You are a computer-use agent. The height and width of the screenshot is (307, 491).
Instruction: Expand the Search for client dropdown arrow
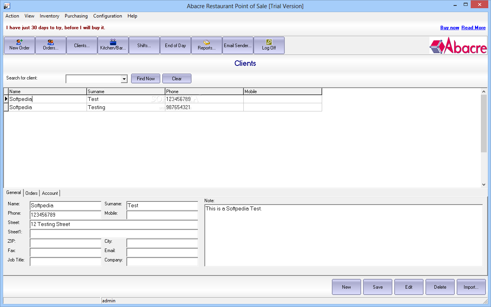tap(124, 79)
